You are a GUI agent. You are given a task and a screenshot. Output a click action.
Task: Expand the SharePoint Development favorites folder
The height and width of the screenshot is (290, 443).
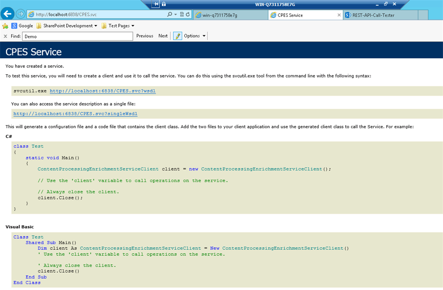[67, 26]
